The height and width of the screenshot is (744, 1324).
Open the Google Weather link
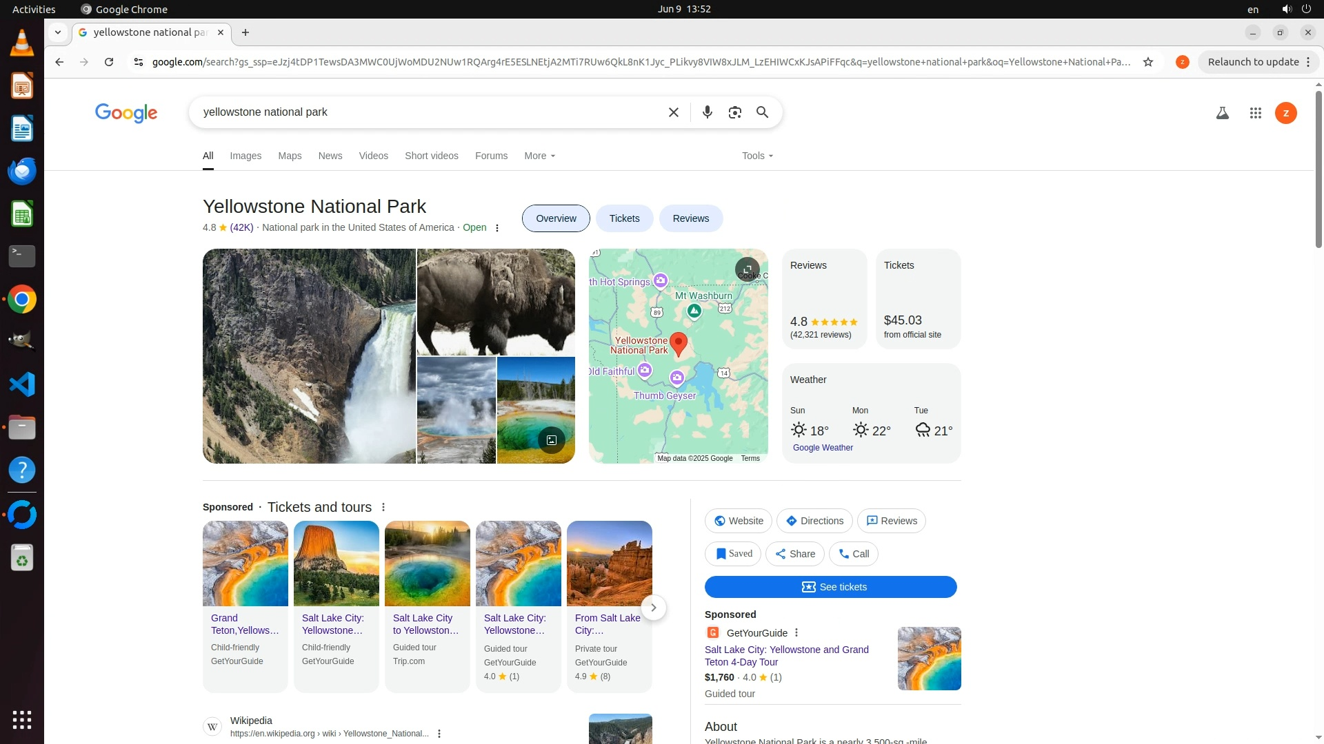tap(823, 448)
